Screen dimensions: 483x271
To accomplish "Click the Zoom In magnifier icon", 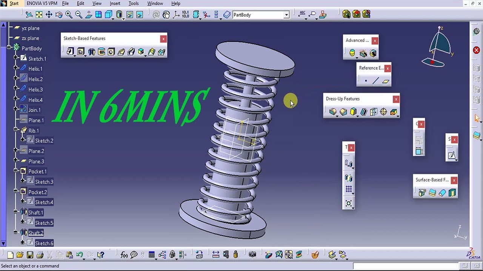I will [x=69, y=15].
